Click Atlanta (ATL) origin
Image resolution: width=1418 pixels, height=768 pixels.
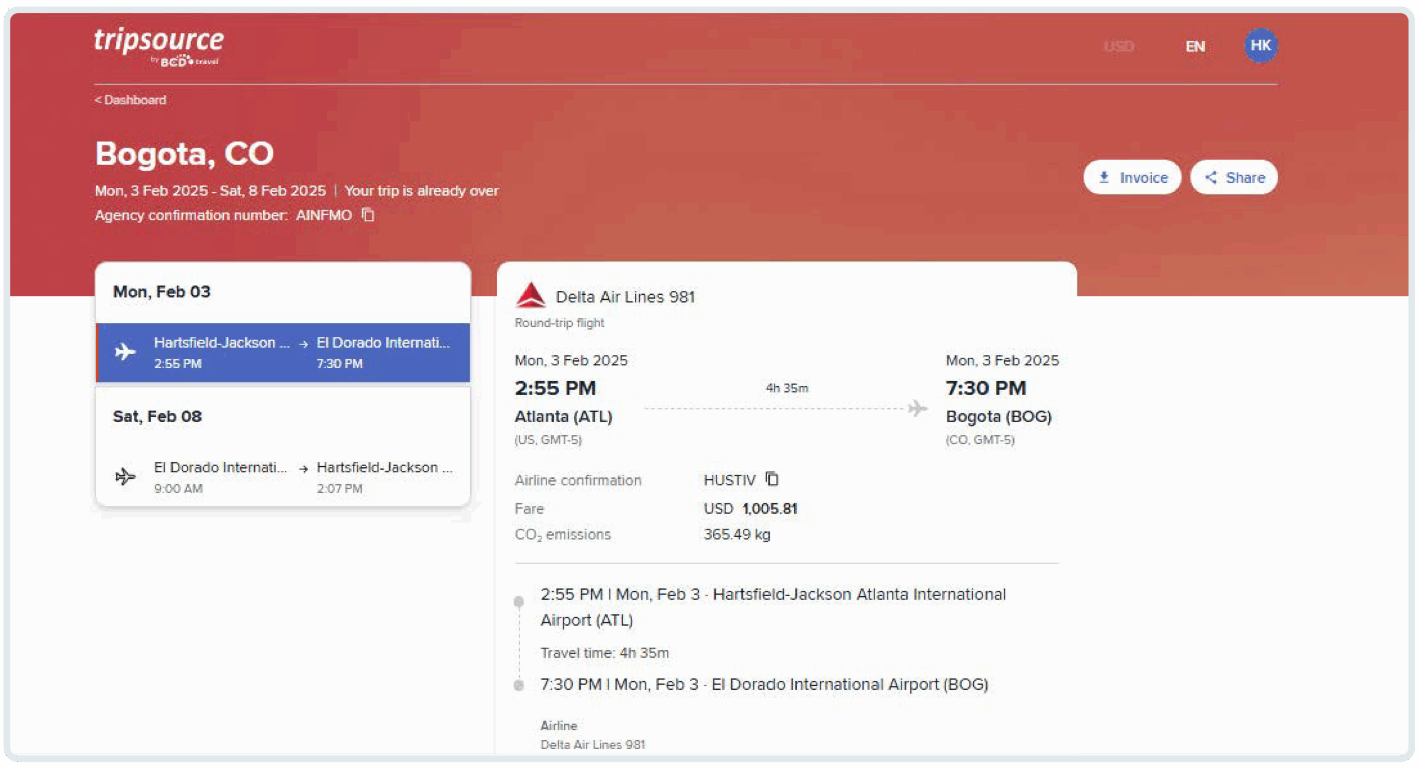[563, 416]
